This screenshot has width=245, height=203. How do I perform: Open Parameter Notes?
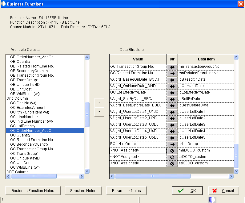(x=127, y=191)
